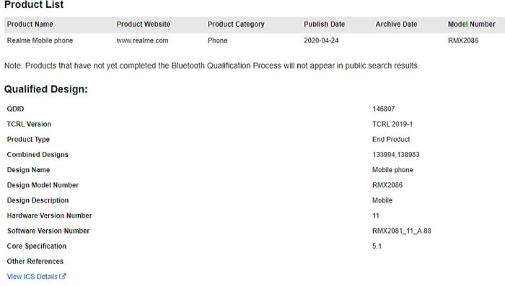Click the Model Number column header
The width and height of the screenshot is (505, 286).
coord(472,24)
